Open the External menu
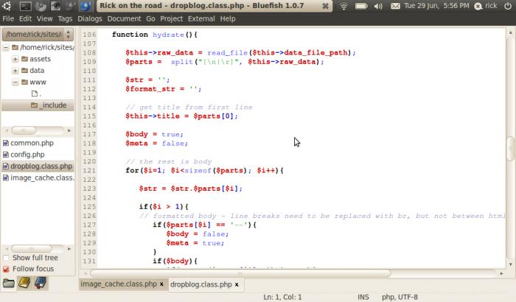The height and width of the screenshot is (302, 516). 201,18
